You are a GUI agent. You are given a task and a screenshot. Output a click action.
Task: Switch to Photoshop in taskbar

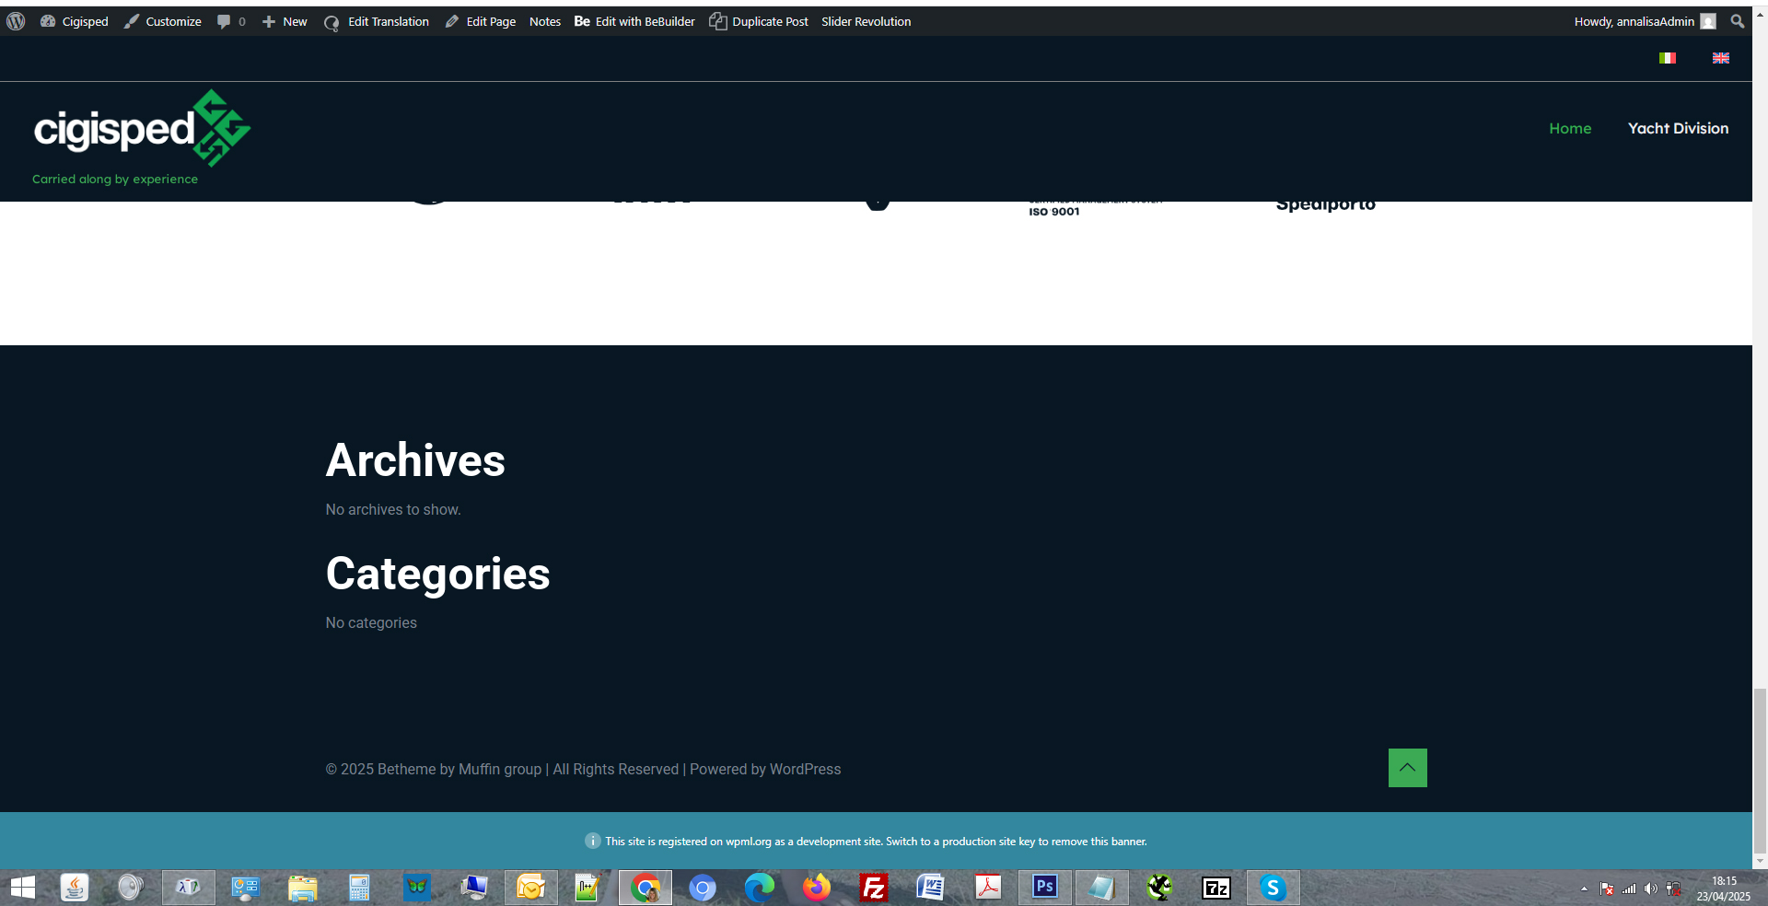tap(1045, 888)
